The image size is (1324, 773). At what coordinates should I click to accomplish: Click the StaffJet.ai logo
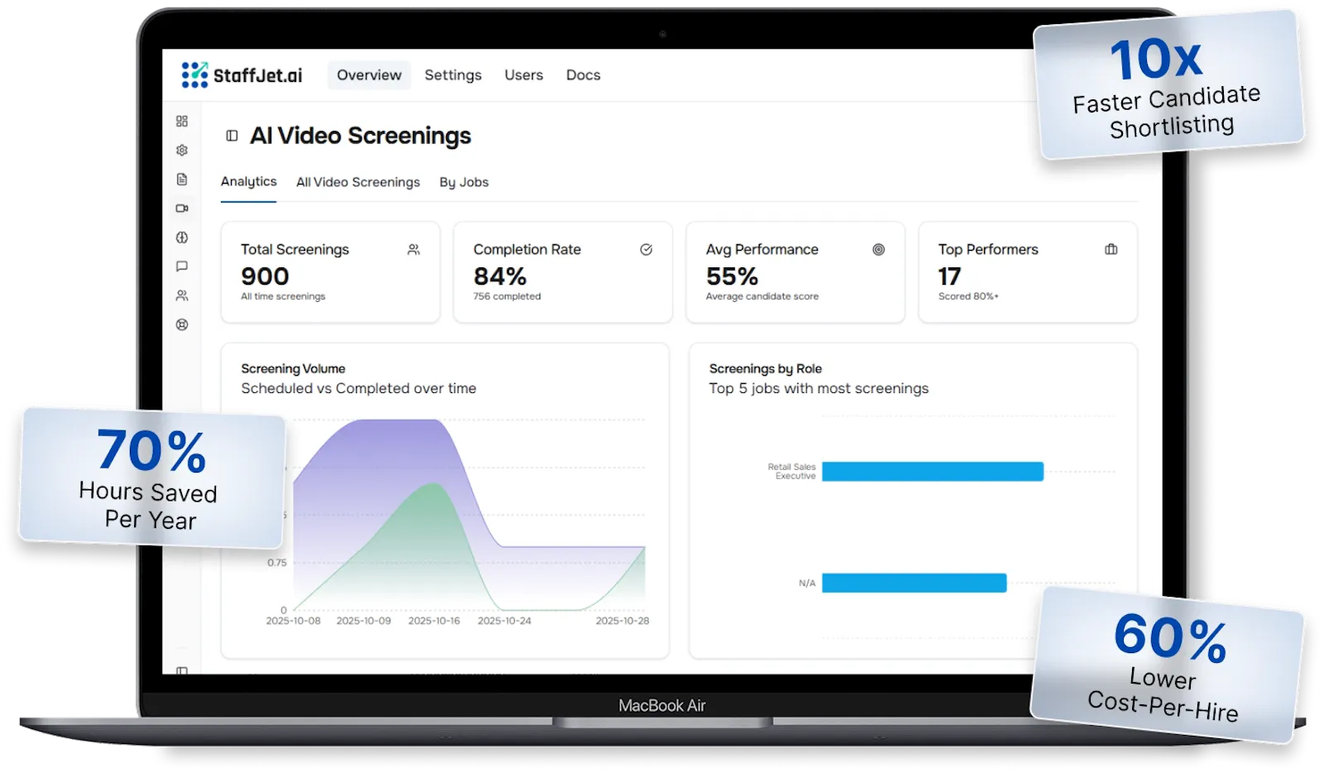pyautogui.click(x=242, y=75)
